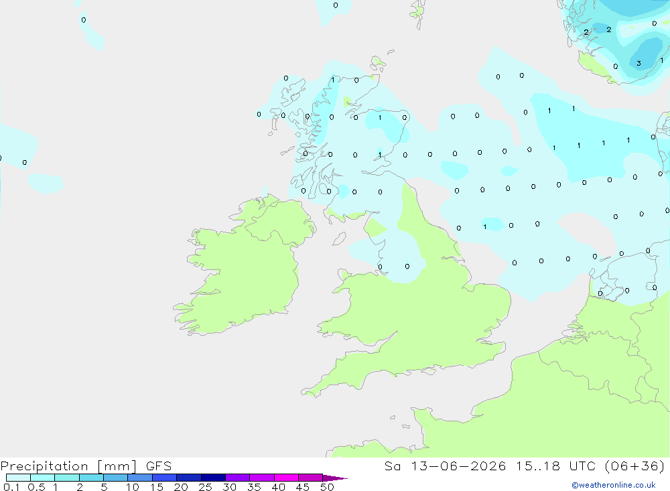Select the 30–35 mm legend swatch
Image resolution: width=670 pixels, height=491 pixels.
[238, 478]
